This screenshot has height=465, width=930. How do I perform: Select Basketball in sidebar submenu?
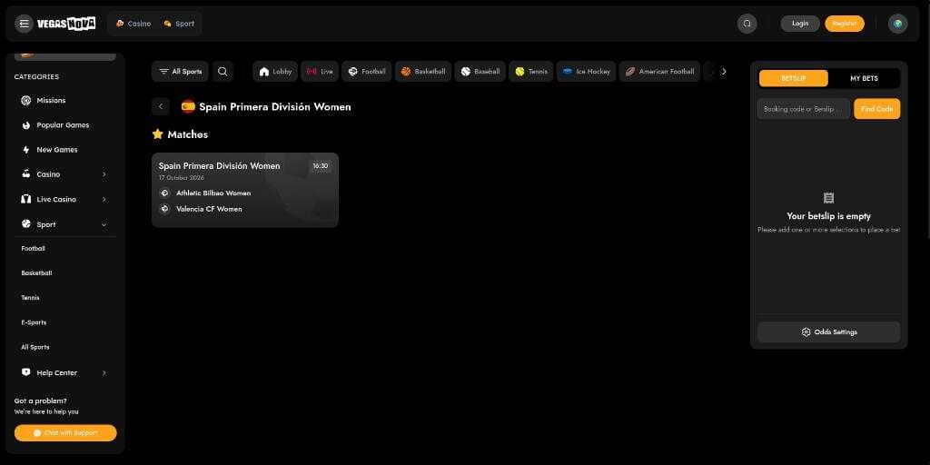click(x=36, y=272)
